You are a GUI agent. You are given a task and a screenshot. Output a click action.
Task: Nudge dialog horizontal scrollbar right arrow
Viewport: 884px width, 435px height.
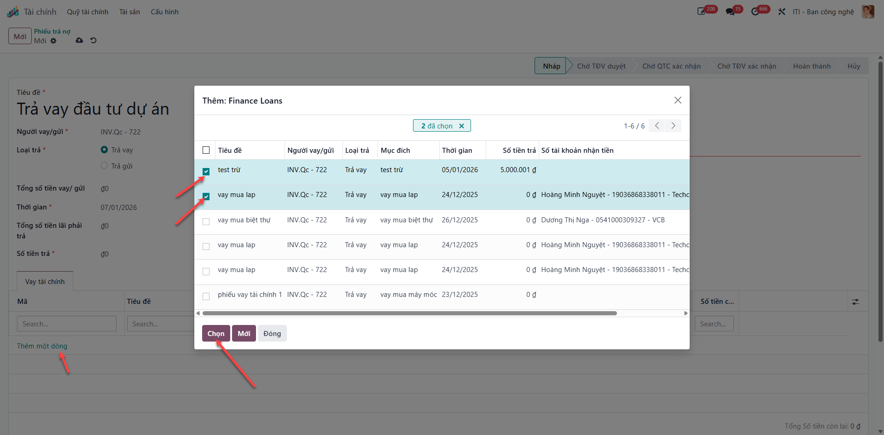[x=686, y=313]
